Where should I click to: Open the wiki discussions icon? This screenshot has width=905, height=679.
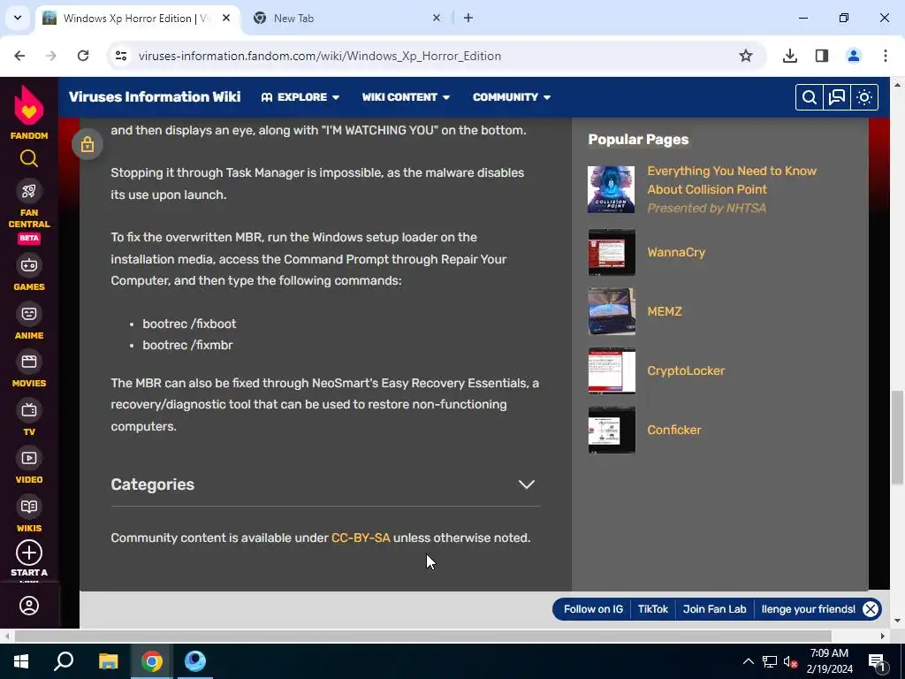coord(837,97)
